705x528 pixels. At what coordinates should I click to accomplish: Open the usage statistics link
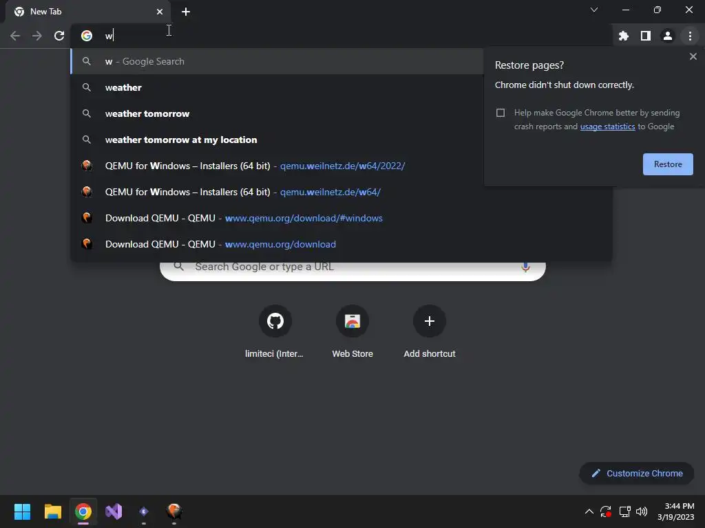coord(607,126)
